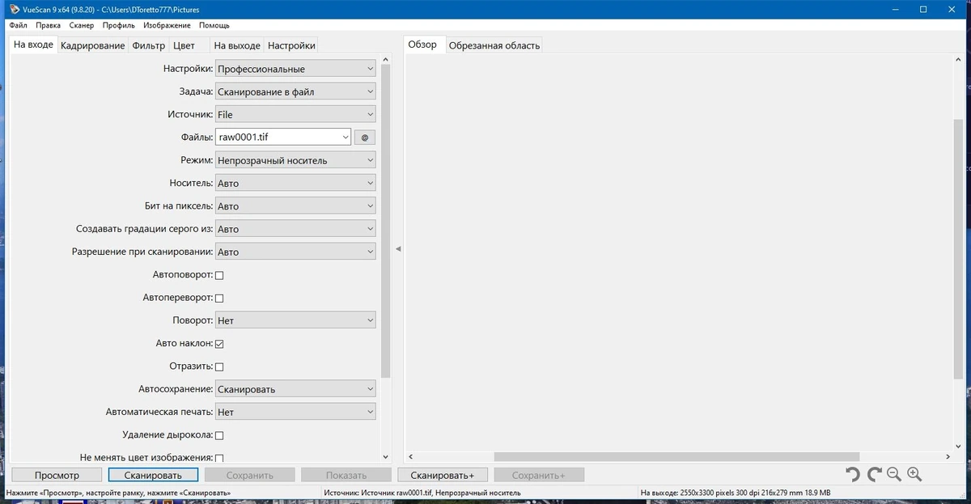Open the Бит на пиксель dropdown
This screenshot has height=504, width=971.
(x=295, y=205)
